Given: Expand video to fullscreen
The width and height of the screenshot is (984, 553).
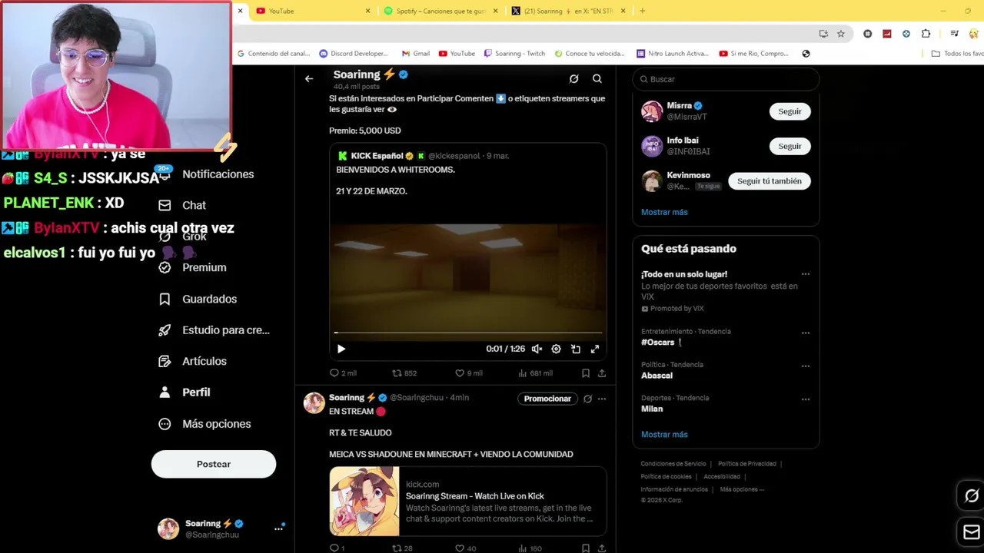Looking at the screenshot, I should (595, 349).
